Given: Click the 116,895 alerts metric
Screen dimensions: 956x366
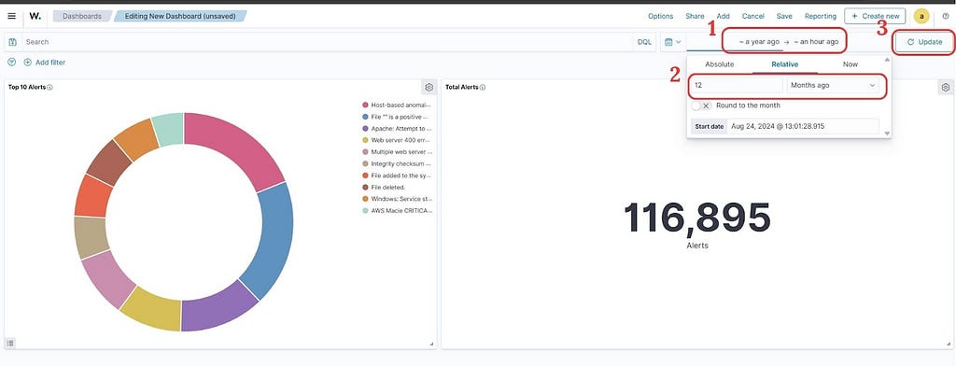Looking at the screenshot, I should (x=696, y=218).
